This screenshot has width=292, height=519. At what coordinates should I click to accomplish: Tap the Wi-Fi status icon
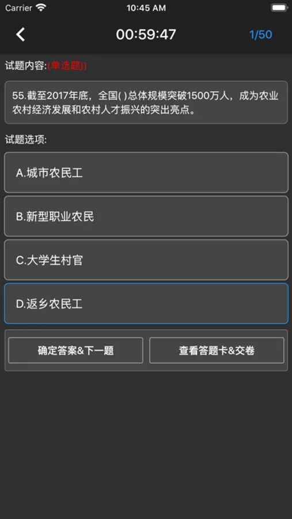(41, 7)
